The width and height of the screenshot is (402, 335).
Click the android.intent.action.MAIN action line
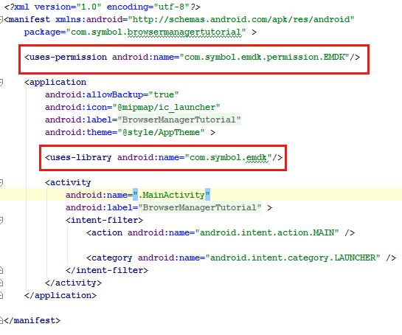click(x=221, y=233)
